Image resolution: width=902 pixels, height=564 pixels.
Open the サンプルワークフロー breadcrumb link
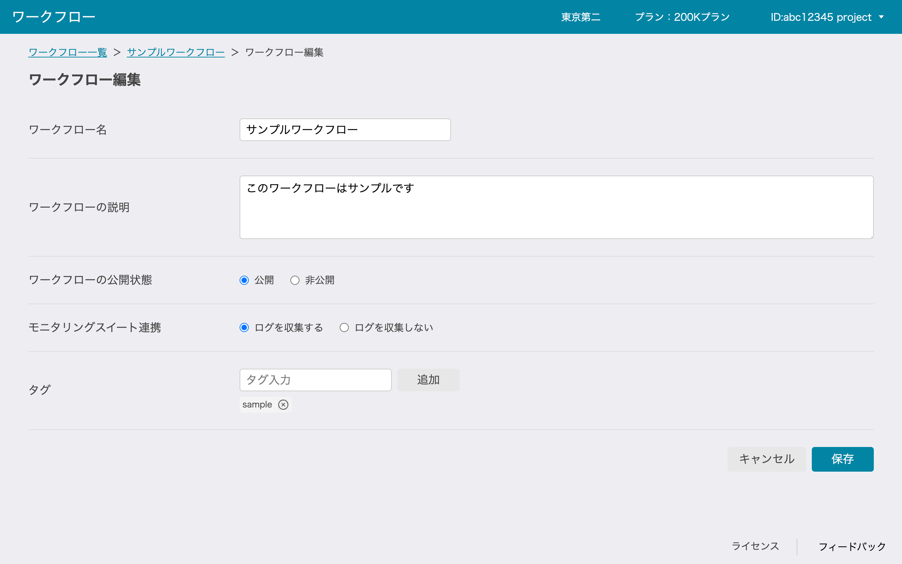coord(175,52)
